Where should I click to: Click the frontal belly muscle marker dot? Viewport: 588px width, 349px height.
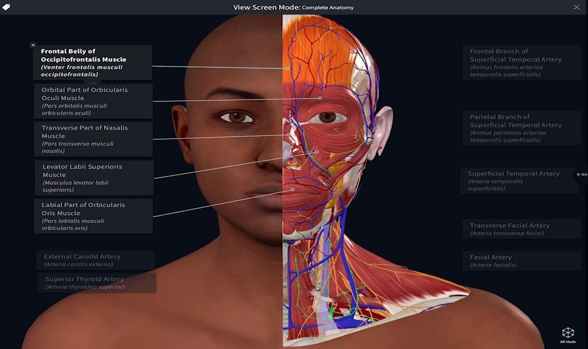[x=288, y=69]
